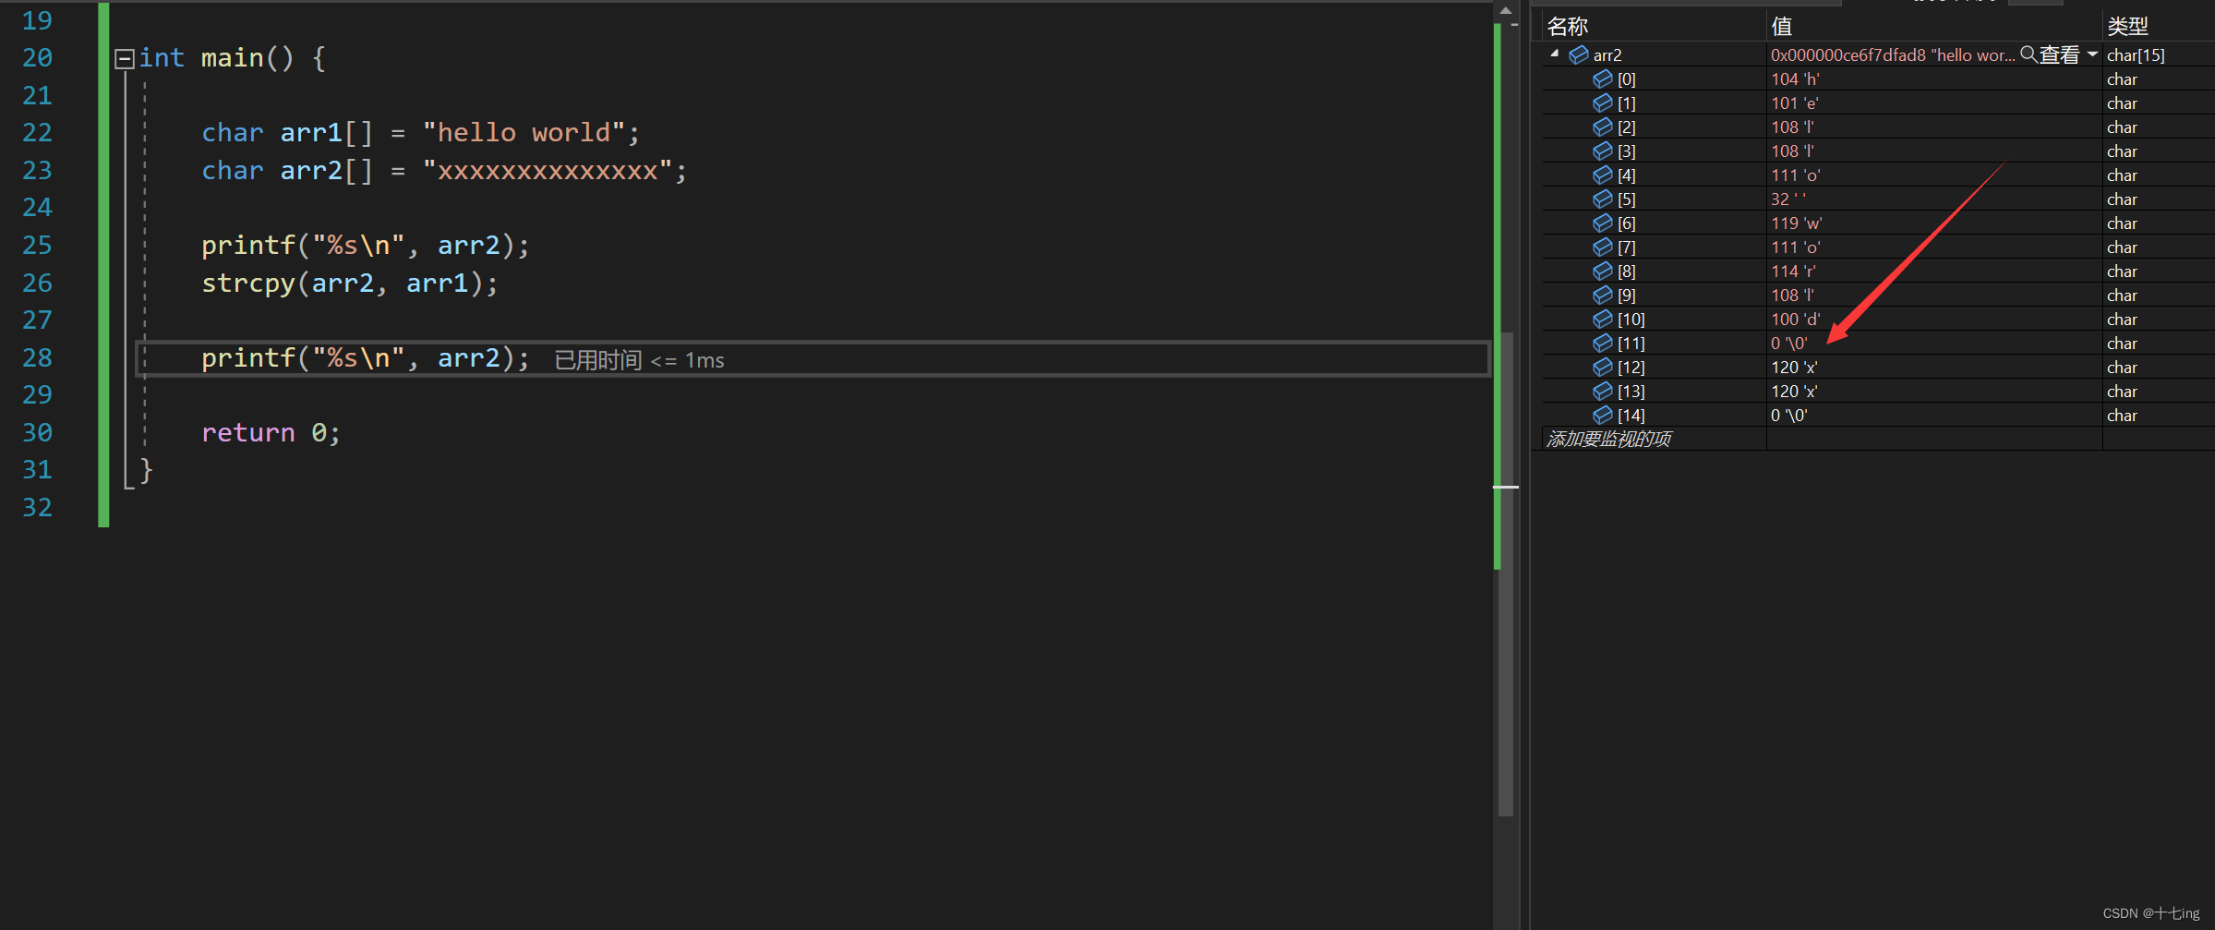Select the [10] element icon in watch
Screen dimensions: 2215x930
[x=1603, y=320]
